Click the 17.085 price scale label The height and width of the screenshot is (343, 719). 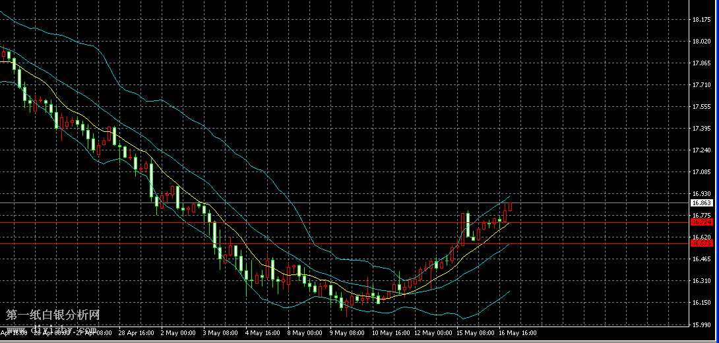(x=701, y=172)
